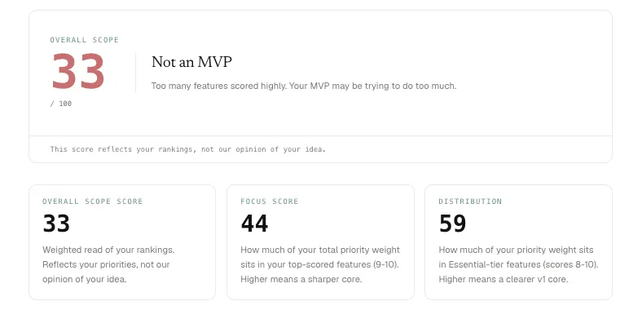Viewport: 642px width, 310px height.
Task: Click the 'This score reflects your rankings' footnote
Action: [x=188, y=149]
